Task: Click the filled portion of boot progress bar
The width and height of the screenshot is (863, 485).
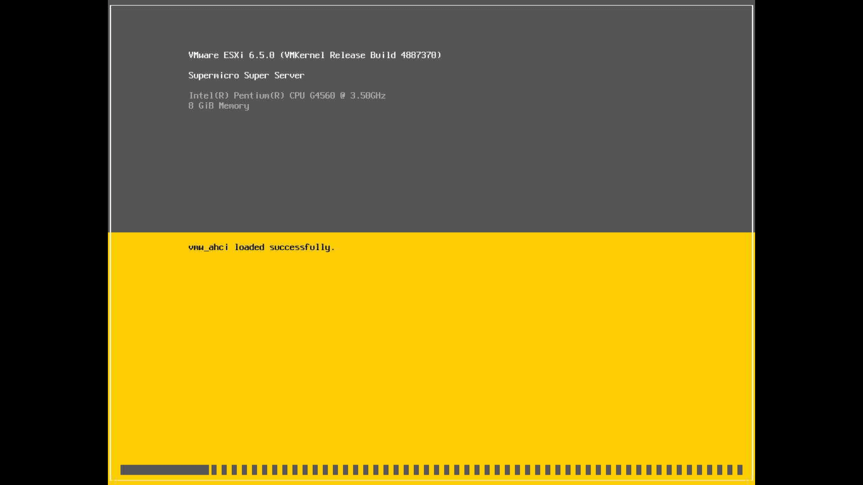Action: click(x=165, y=470)
